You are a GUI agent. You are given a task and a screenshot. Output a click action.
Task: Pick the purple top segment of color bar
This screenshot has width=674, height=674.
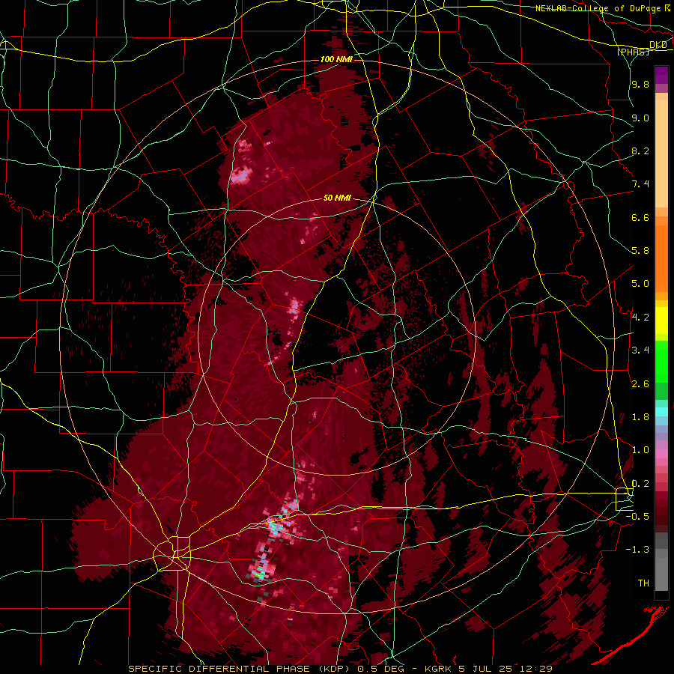661,75
